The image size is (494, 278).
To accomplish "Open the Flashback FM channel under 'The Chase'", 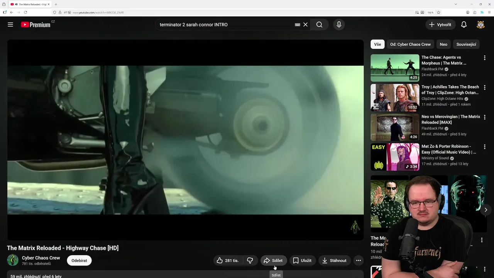I will pyautogui.click(x=432, y=69).
